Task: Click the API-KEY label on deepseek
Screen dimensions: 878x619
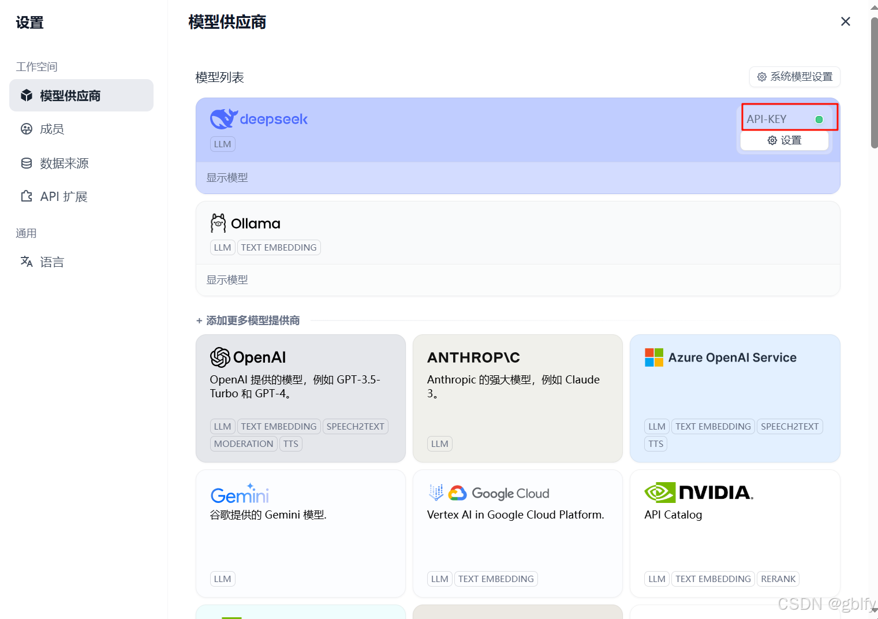Action: click(767, 119)
